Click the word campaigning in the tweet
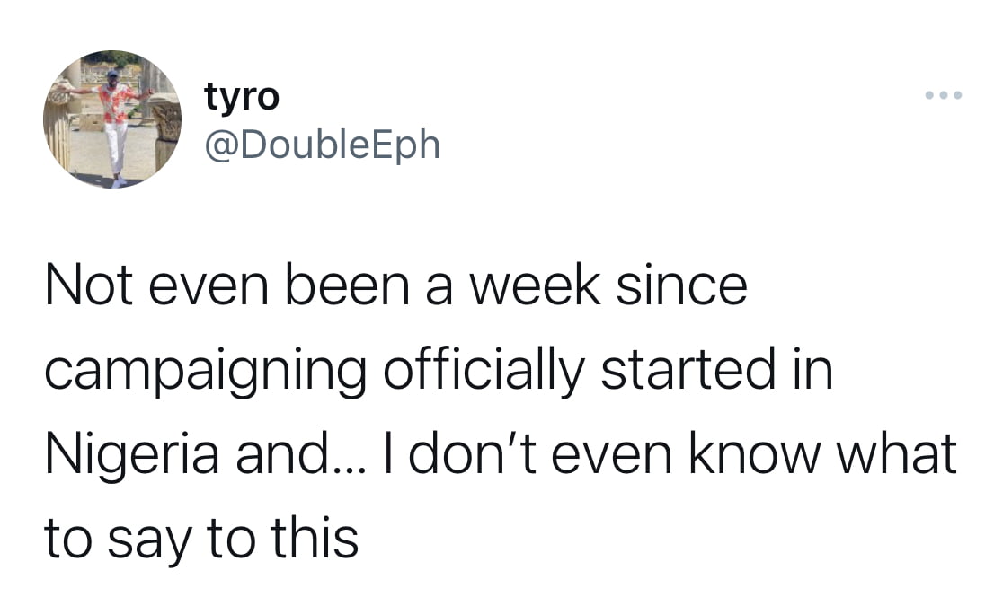Screen dimensions: 994x597 click(206, 373)
